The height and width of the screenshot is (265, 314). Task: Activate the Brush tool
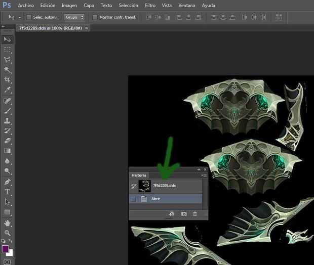7,111
